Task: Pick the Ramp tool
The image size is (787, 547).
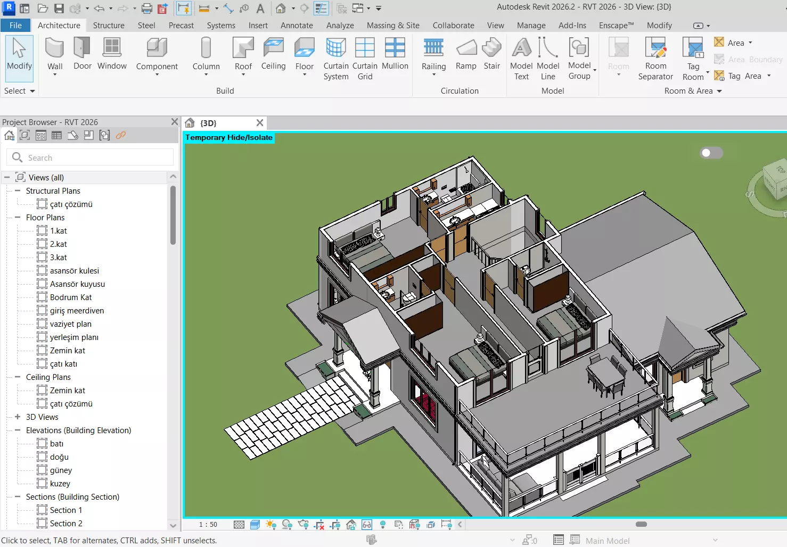Action: [466, 54]
